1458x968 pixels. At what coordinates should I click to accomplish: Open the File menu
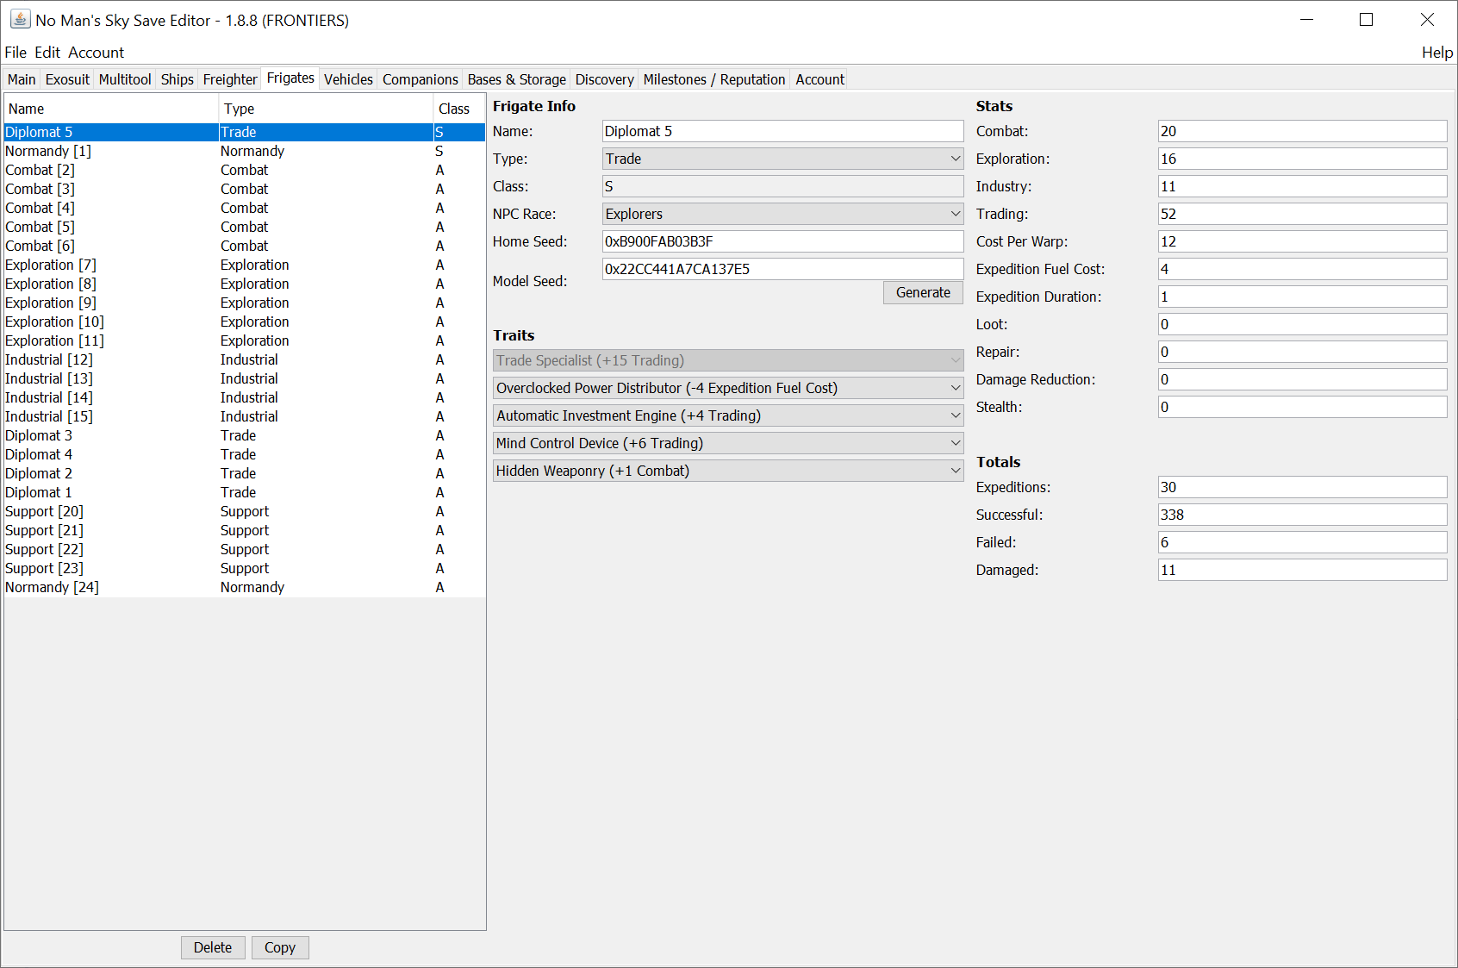[16, 53]
